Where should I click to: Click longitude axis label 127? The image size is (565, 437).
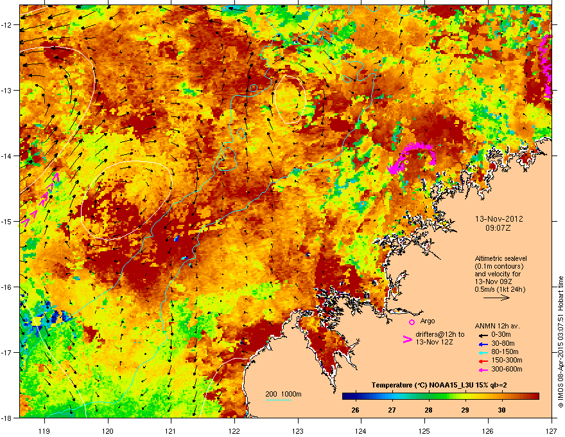pyautogui.click(x=552, y=431)
